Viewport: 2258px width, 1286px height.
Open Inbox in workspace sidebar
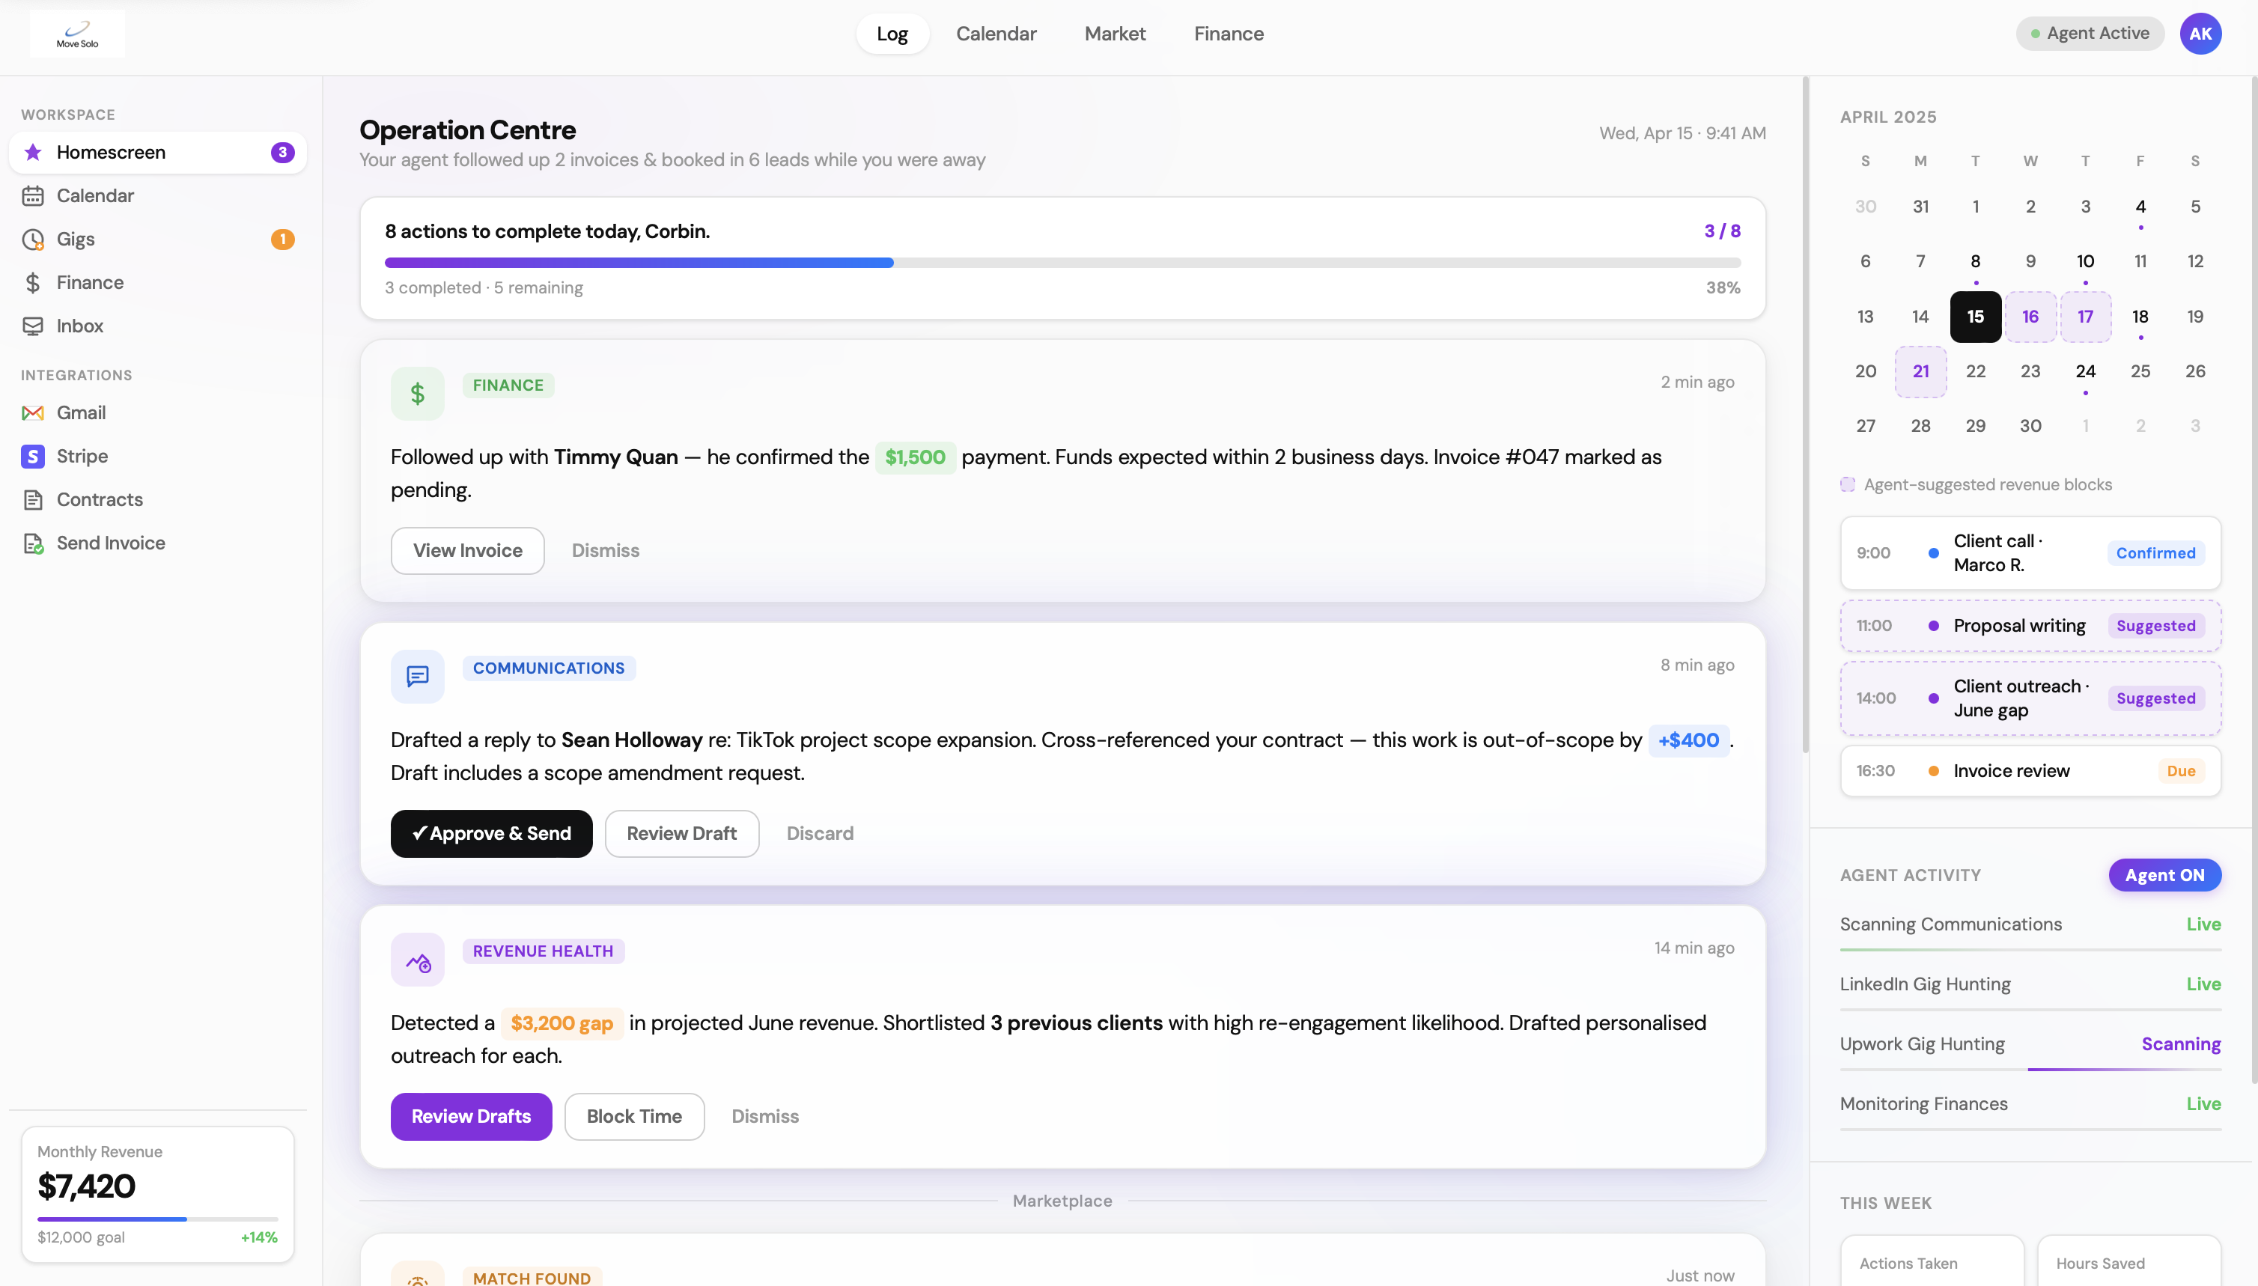[x=158, y=326]
